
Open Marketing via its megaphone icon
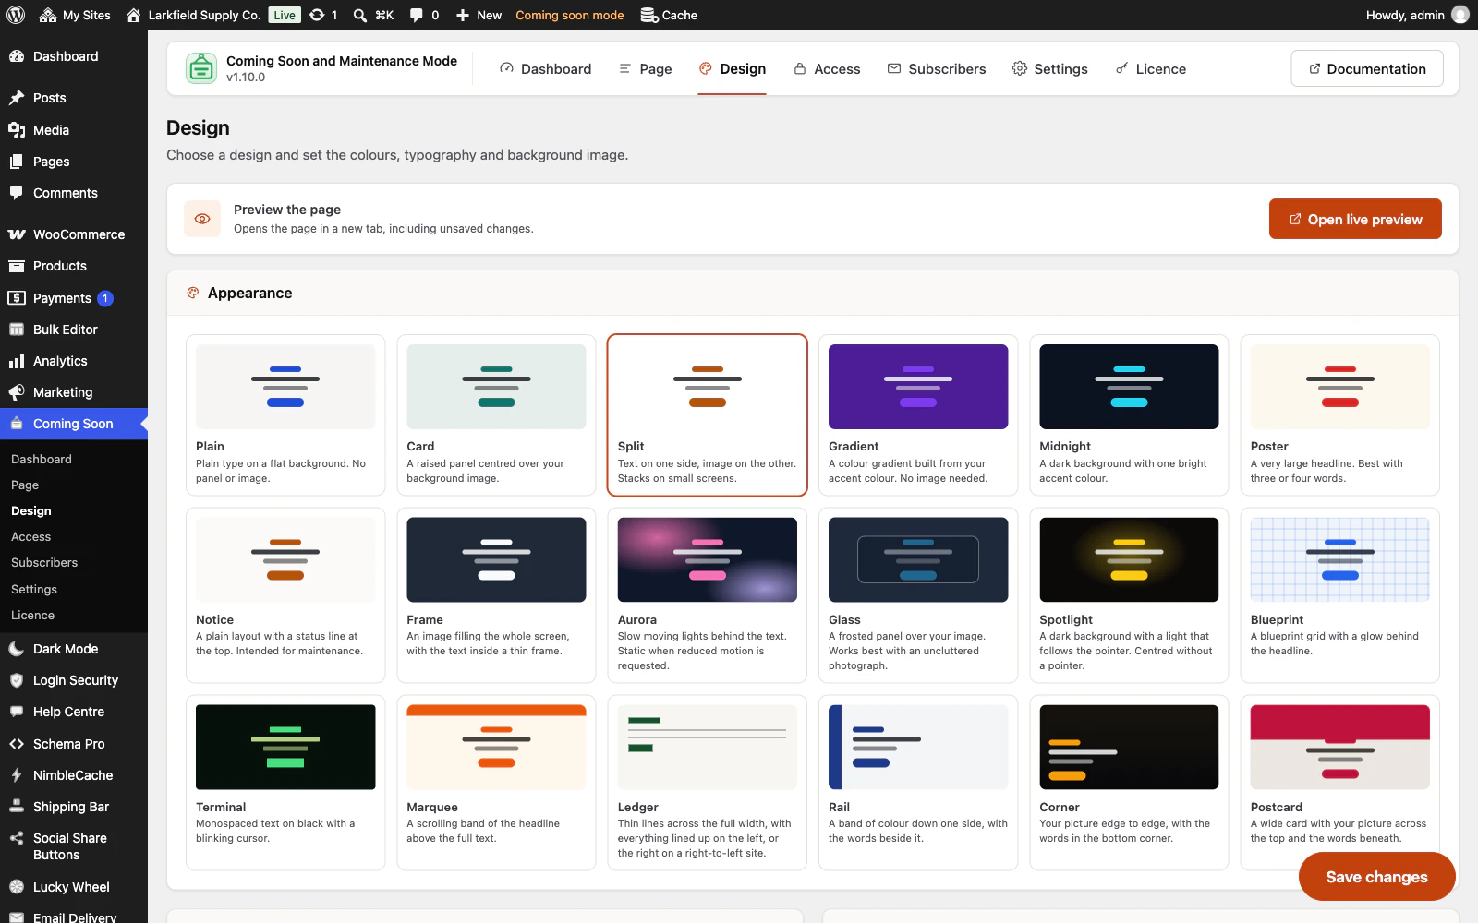click(x=17, y=392)
